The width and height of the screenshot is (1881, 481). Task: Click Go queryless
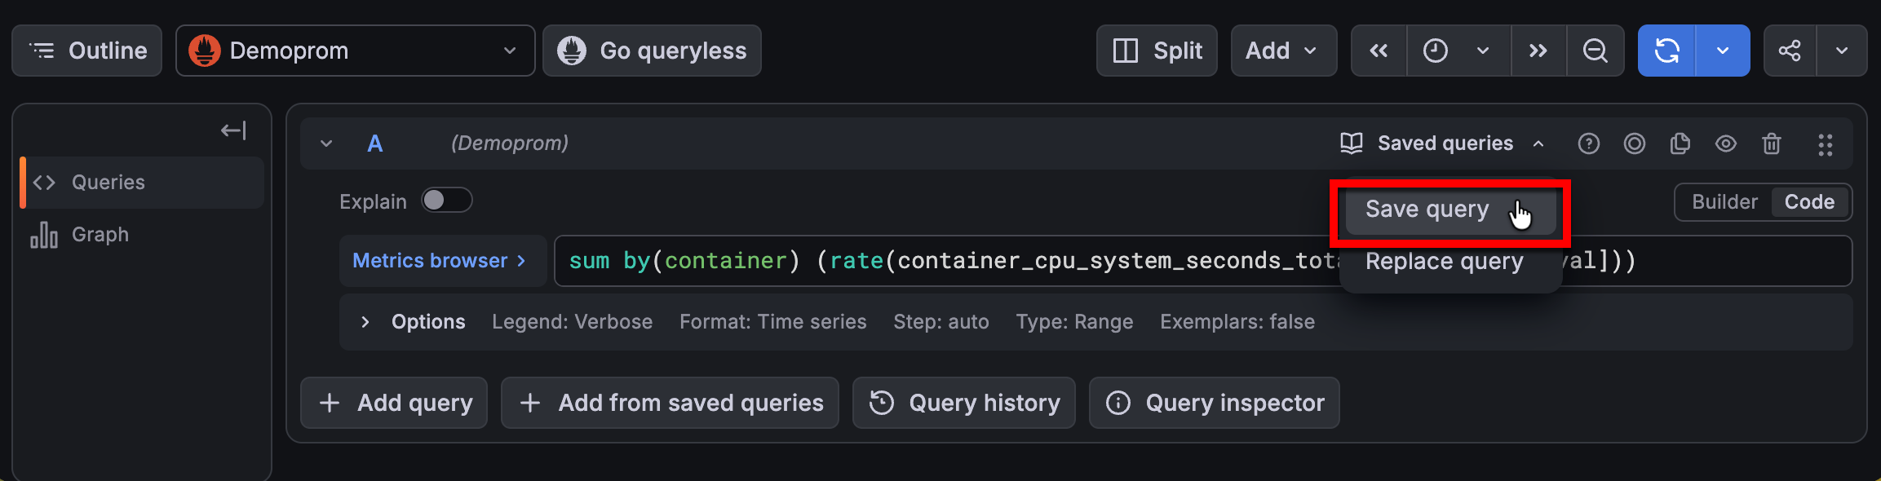coord(652,51)
